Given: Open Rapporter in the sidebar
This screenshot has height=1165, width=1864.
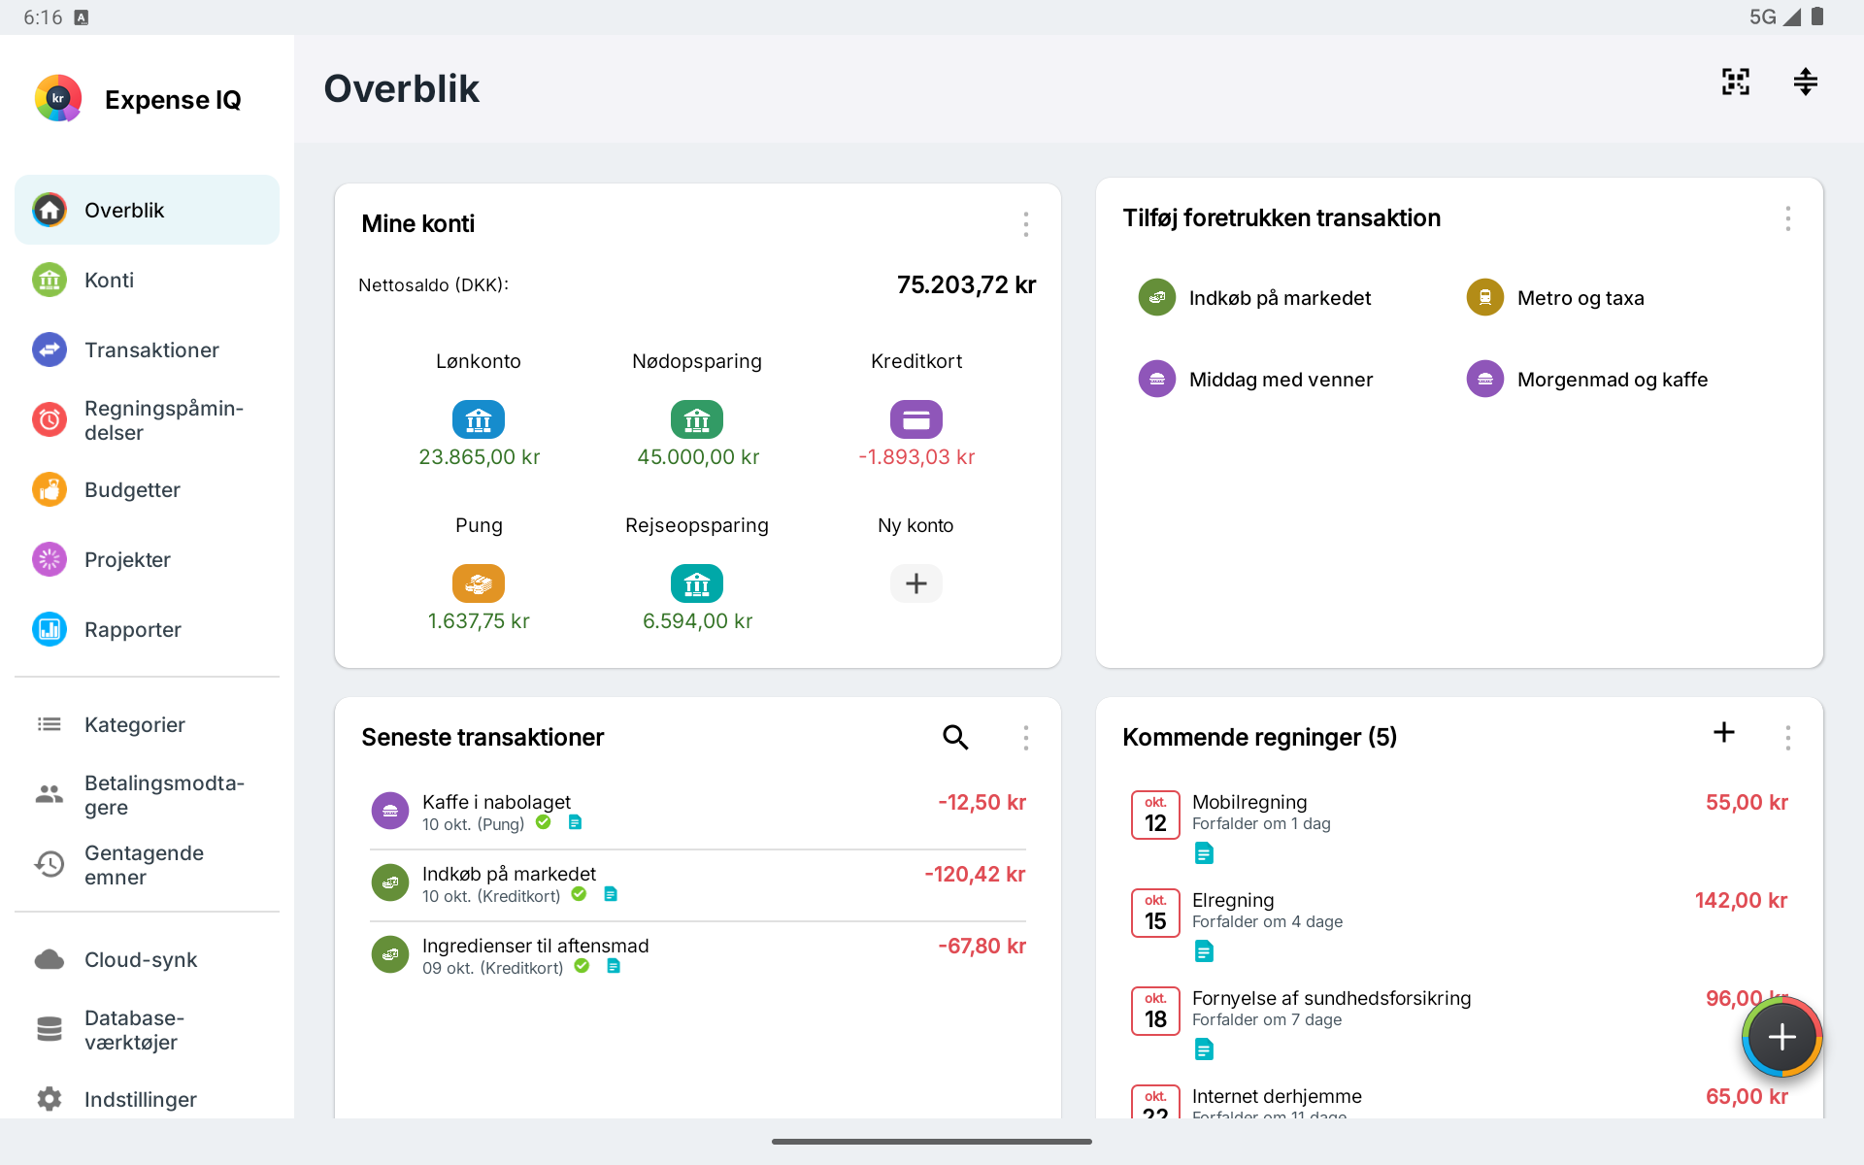Looking at the screenshot, I should coord(147,629).
